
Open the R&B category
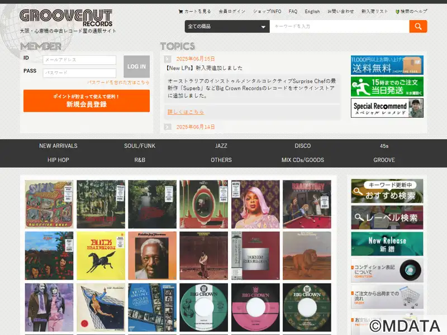click(140, 160)
